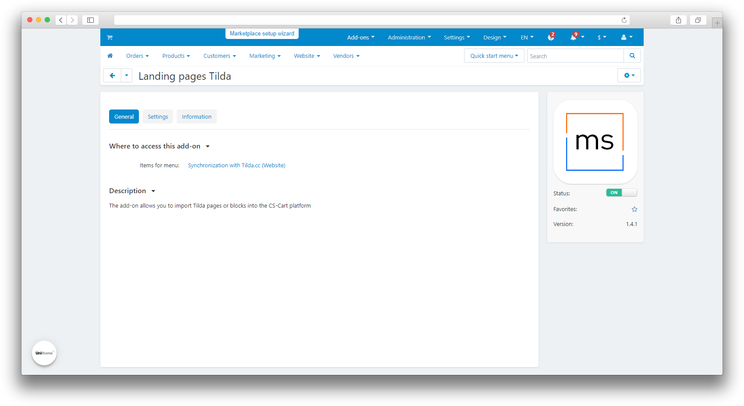Open the notifications bell icon
This screenshot has height=406, width=744.
(574, 38)
